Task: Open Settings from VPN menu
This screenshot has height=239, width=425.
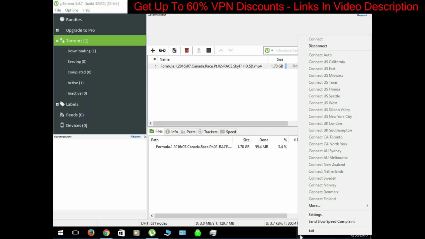Action: click(x=315, y=215)
